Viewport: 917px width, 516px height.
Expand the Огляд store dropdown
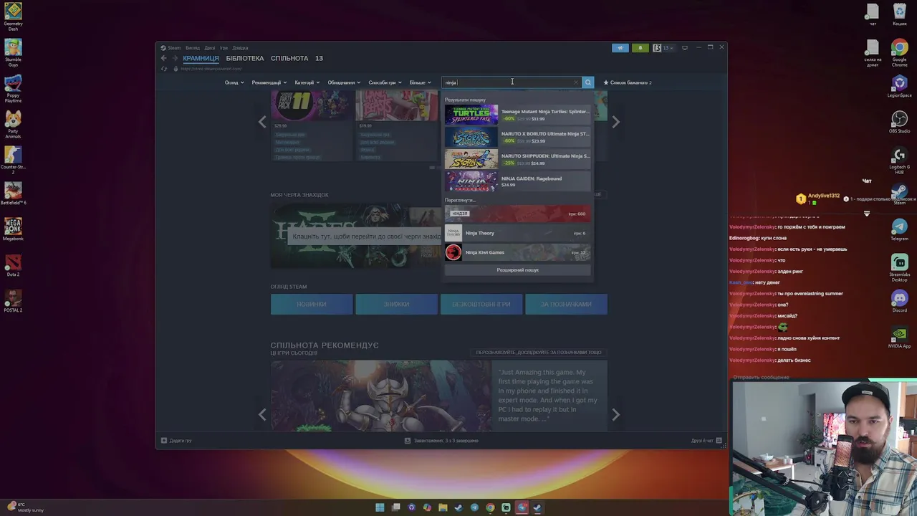click(x=234, y=82)
